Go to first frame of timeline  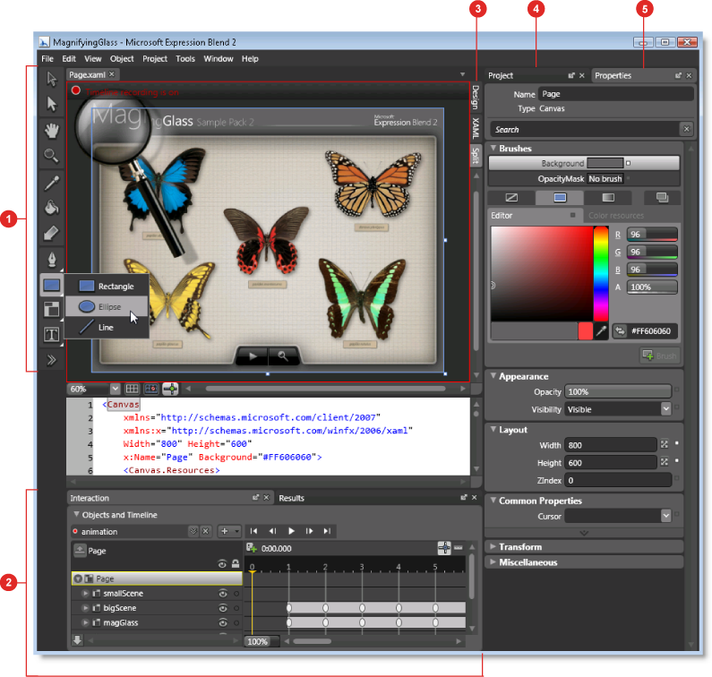click(x=253, y=531)
